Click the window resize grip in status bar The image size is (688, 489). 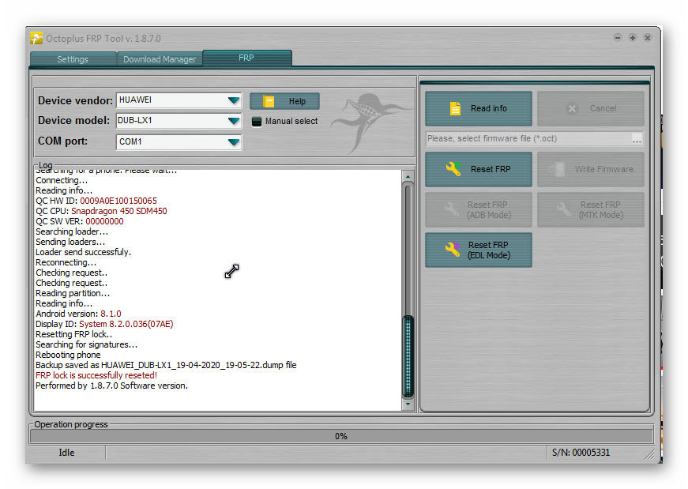(649, 454)
